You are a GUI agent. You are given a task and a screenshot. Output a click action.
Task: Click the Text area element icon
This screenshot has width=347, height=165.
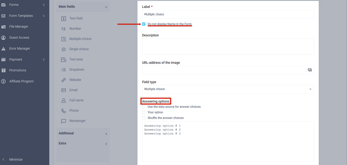pos(64,60)
